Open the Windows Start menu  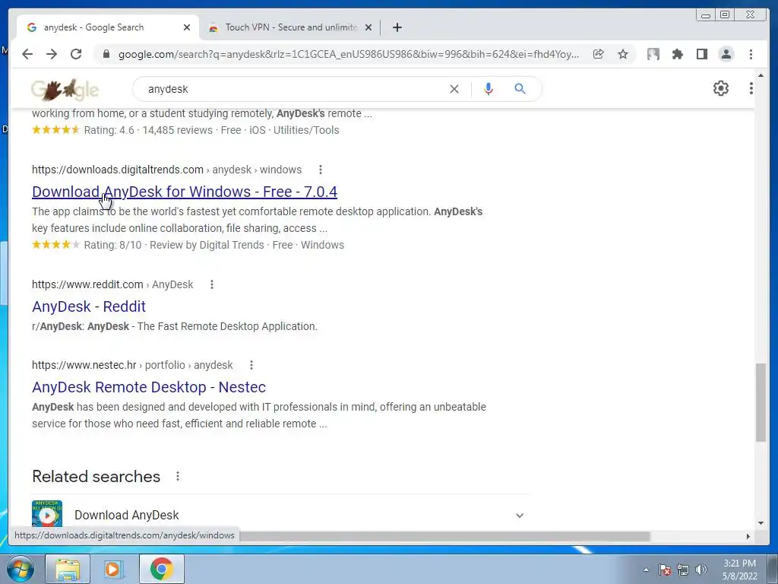20,569
